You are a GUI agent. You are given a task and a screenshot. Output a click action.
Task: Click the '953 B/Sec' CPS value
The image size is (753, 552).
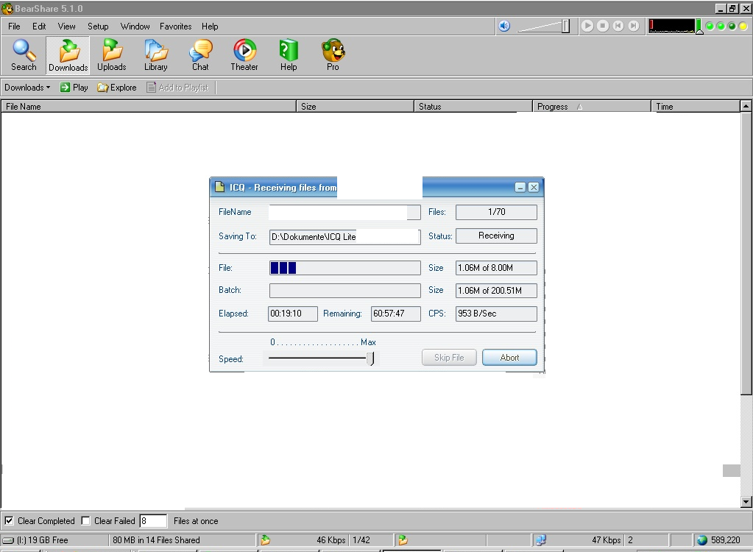(x=477, y=314)
